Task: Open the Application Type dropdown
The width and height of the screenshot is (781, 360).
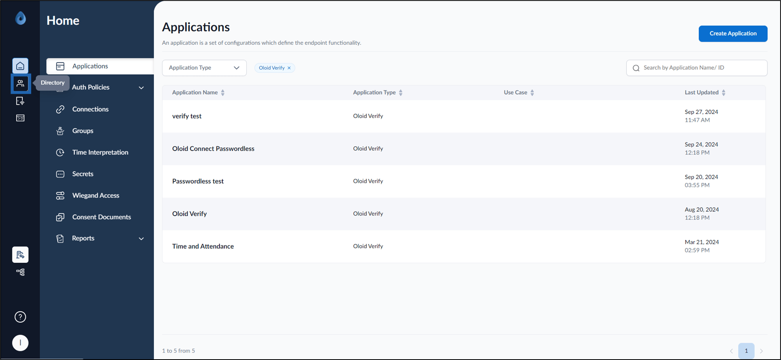Action: pyautogui.click(x=204, y=68)
